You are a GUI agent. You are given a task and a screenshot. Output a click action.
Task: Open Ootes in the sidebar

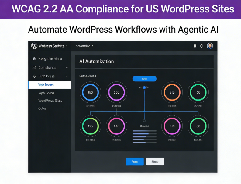click(43, 108)
